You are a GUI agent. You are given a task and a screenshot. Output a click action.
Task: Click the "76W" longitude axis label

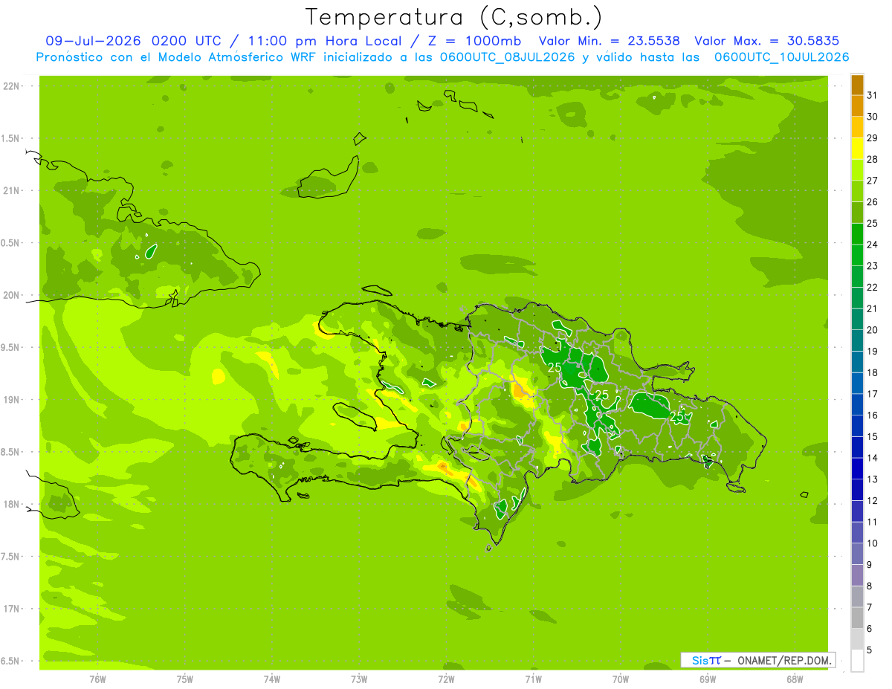(x=97, y=679)
